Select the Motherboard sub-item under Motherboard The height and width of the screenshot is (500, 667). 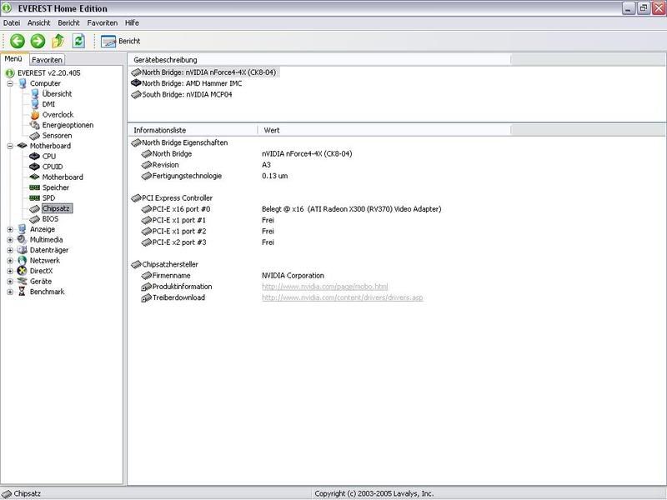tap(63, 177)
